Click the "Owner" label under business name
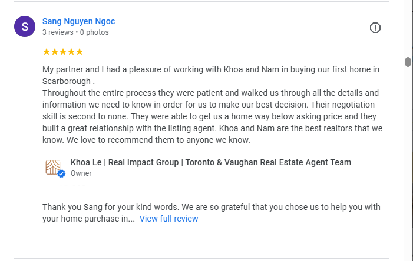Screen dimensions: 413x261 click(81, 173)
